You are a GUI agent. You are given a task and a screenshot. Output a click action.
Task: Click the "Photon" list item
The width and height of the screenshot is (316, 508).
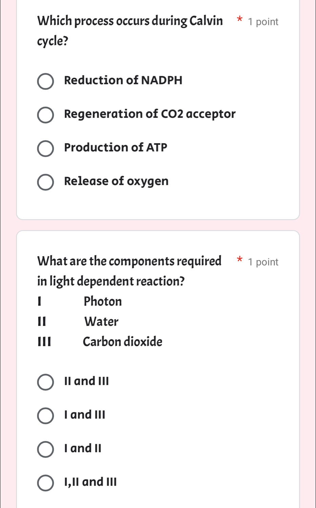point(103,301)
